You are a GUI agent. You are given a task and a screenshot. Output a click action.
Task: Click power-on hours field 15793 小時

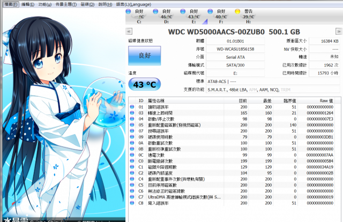(x=324, y=73)
